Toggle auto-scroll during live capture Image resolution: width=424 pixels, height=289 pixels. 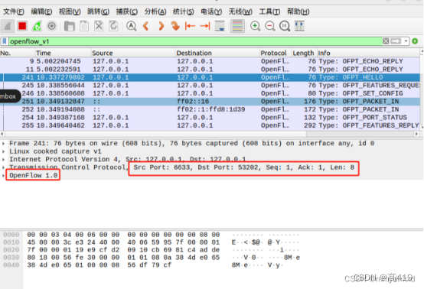(220, 26)
